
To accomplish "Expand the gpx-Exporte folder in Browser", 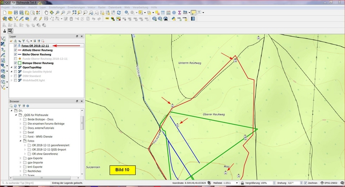I will [x=20, y=158].
